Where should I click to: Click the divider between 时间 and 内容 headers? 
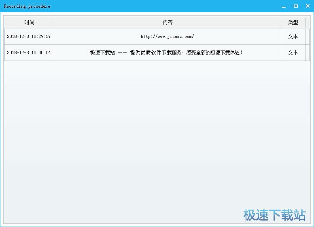54,23
